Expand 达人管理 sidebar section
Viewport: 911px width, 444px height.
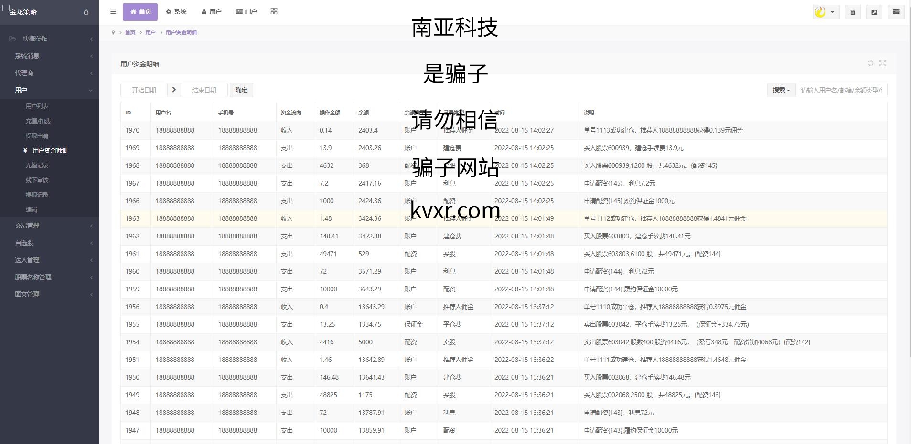click(x=49, y=260)
